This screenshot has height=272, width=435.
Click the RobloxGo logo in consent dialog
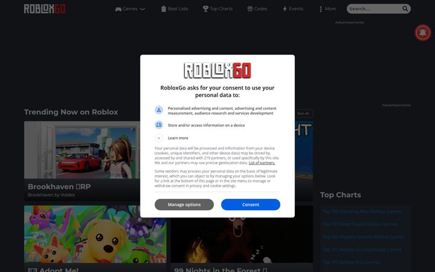(x=217, y=71)
